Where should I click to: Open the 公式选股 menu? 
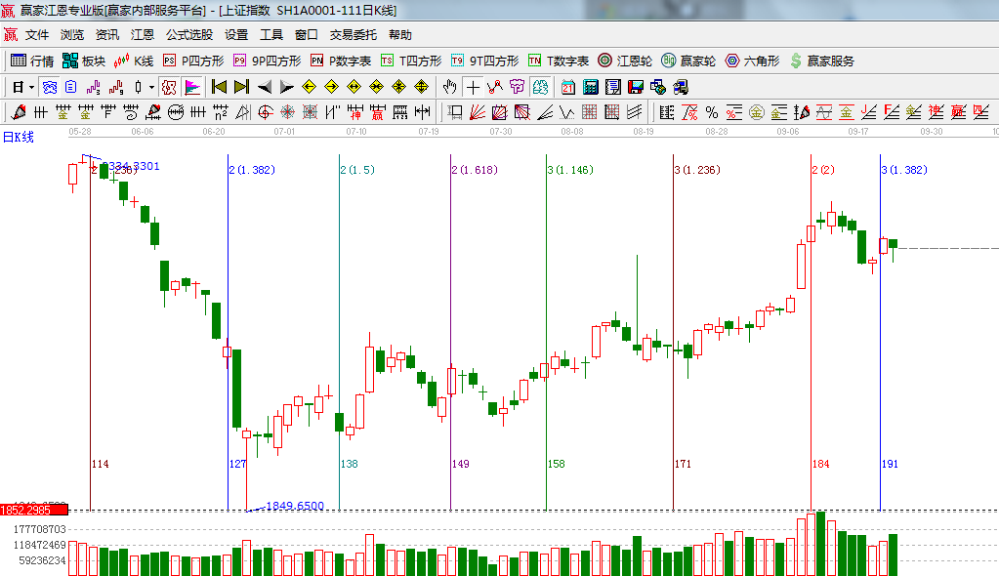click(x=188, y=34)
